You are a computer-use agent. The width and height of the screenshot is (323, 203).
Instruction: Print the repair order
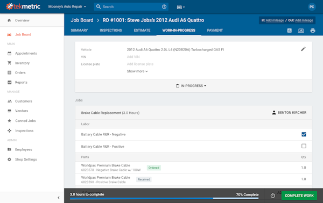point(313,31)
